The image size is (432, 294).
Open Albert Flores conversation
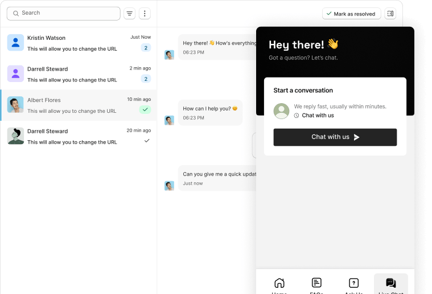tap(73, 105)
